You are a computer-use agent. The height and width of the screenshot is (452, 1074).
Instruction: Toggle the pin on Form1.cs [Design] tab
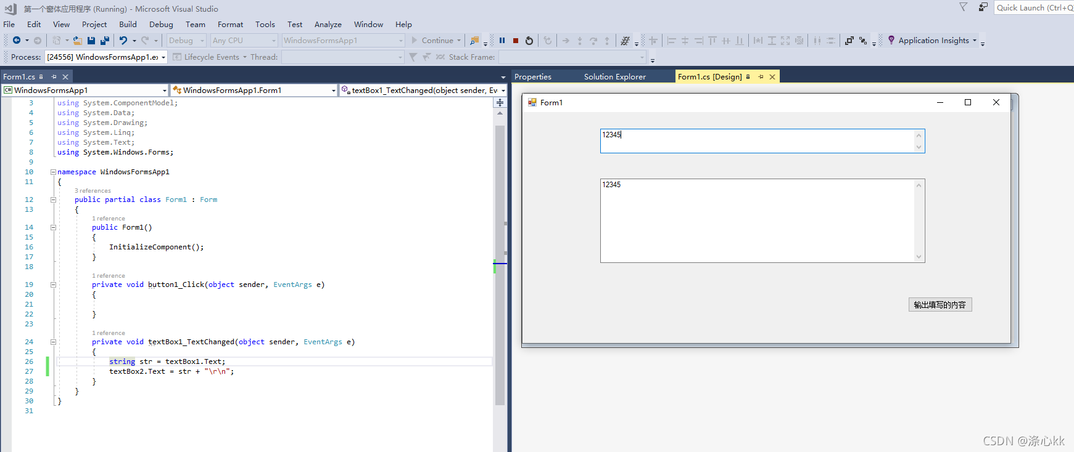point(761,77)
